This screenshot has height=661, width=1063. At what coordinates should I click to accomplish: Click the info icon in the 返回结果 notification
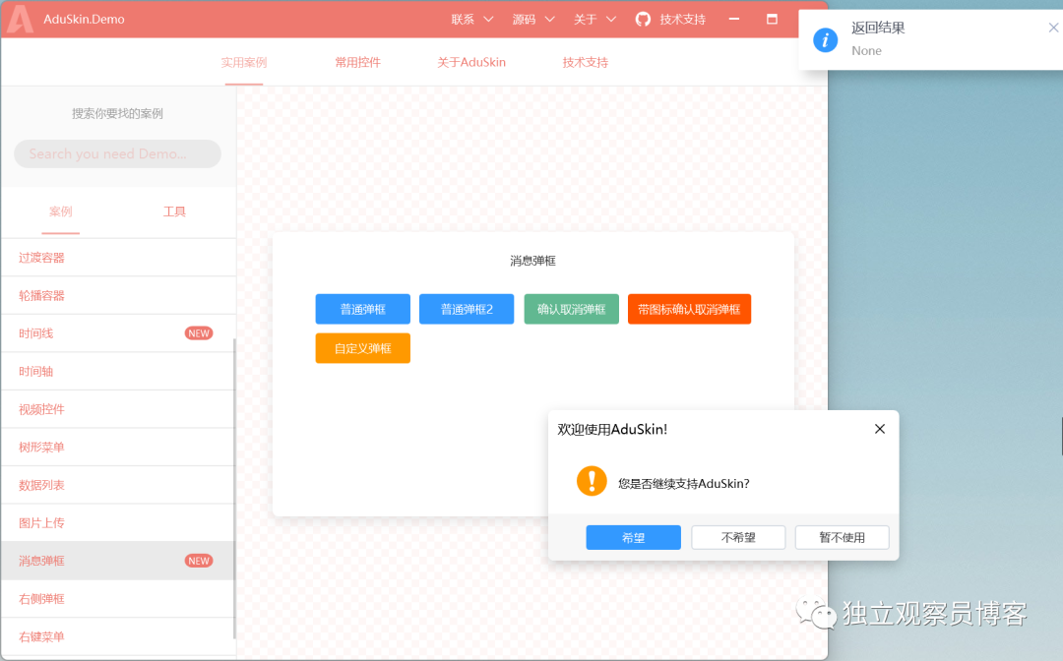tap(825, 40)
